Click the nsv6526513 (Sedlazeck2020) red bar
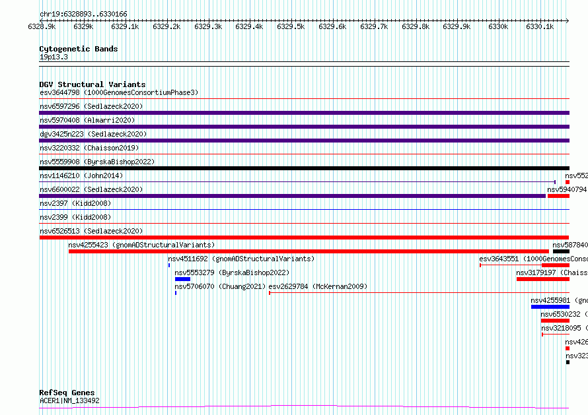 [304, 238]
